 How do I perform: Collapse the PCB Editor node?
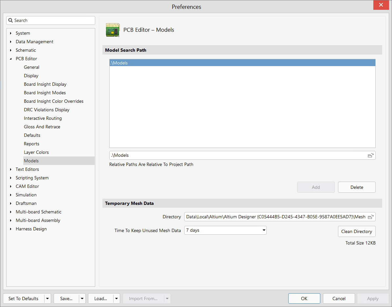(10, 59)
